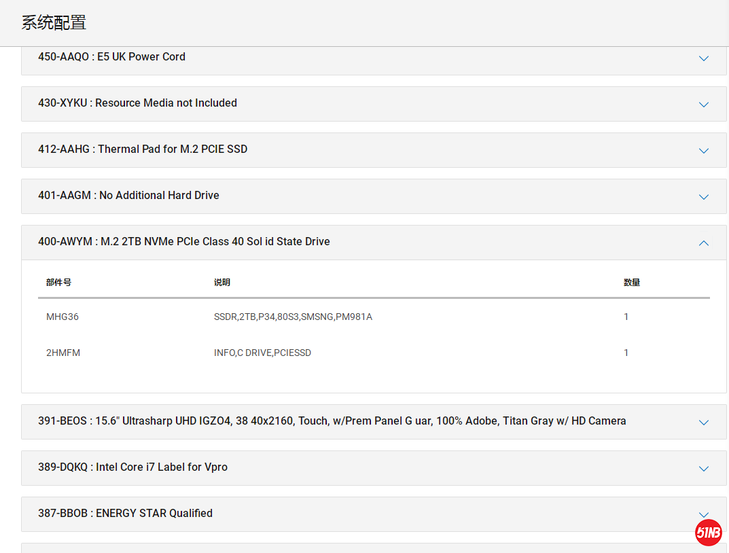The height and width of the screenshot is (553, 729).
Task: Open the 450-AAQO E5 UK Power Cord title
Action: pos(111,57)
